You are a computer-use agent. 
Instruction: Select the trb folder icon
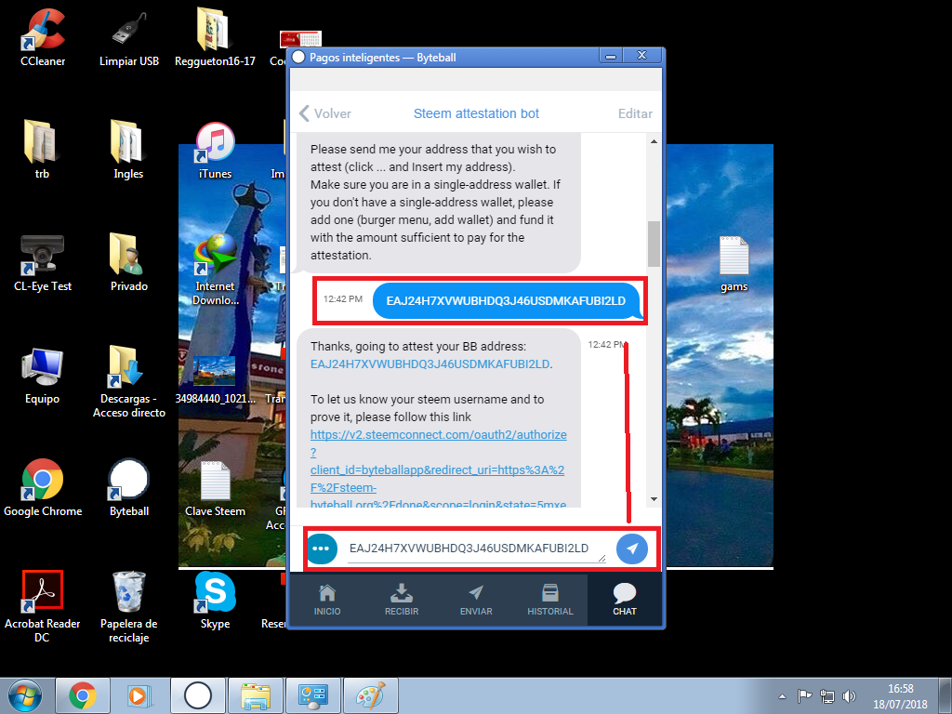[x=42, y=150]
